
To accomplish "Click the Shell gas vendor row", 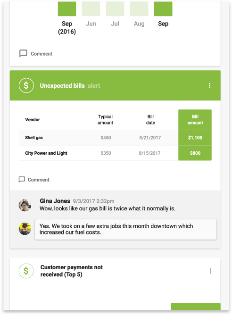I will coord(115,138).
